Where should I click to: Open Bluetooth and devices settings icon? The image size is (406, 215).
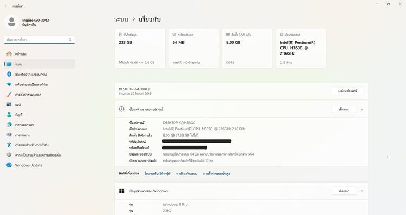click(x=9, y=74)
